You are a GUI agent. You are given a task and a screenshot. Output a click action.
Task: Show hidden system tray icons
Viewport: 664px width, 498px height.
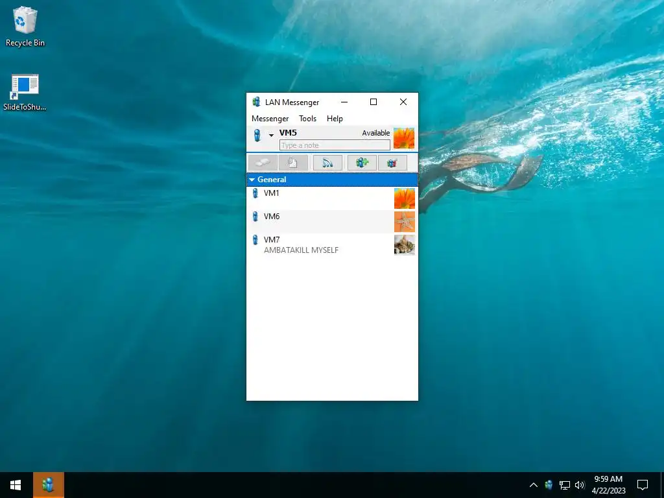pos(534,485)
